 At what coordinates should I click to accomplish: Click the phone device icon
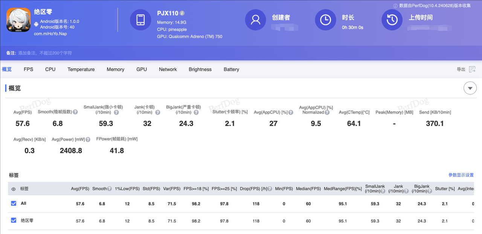pos(140,20)
